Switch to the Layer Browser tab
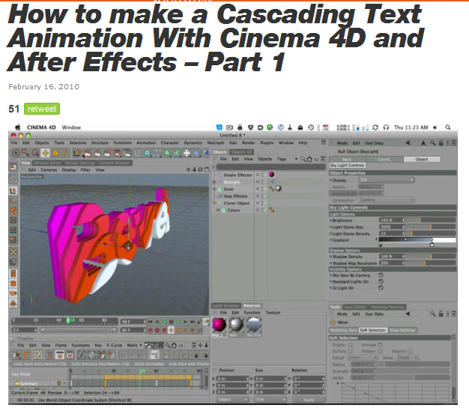The height and width of the screenshot is (411, 469). [226, 306]
